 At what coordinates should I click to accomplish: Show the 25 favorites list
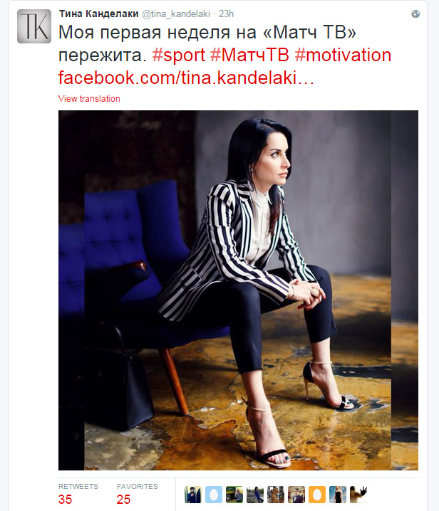point(138,494)
